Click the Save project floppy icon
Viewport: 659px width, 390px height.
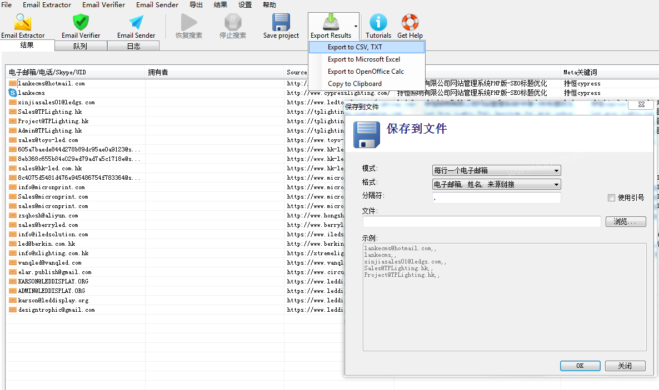coord(281,22)
